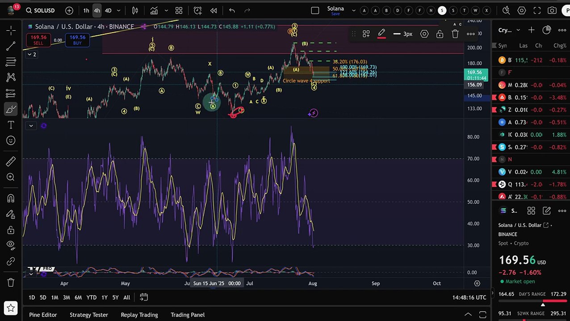
Task: Toggle hide all drawings eye icon
Action: (x=11, y=245)
